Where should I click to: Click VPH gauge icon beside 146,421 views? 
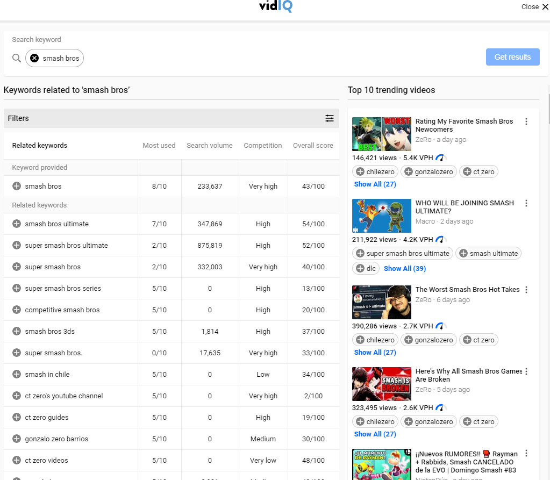[x=440, y=158]
